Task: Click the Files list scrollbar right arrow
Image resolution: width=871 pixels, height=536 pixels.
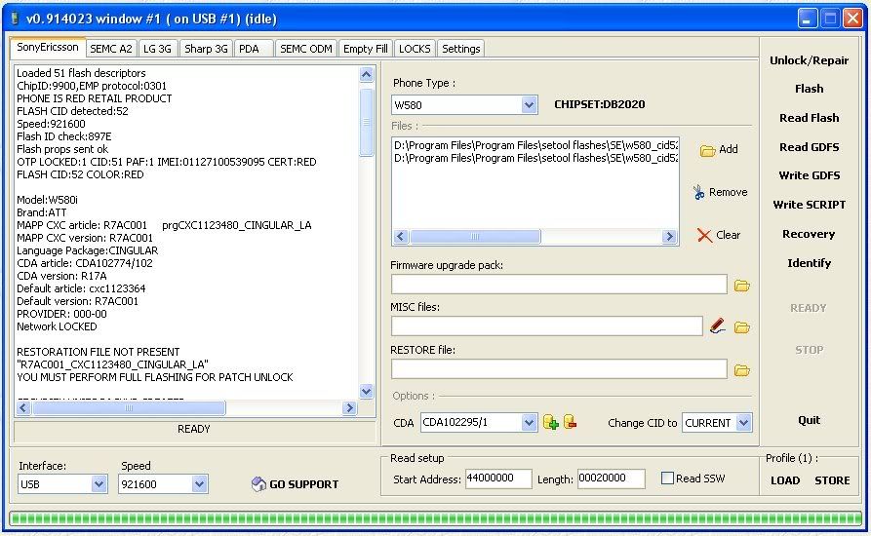Action: click(x=669, y=237)
